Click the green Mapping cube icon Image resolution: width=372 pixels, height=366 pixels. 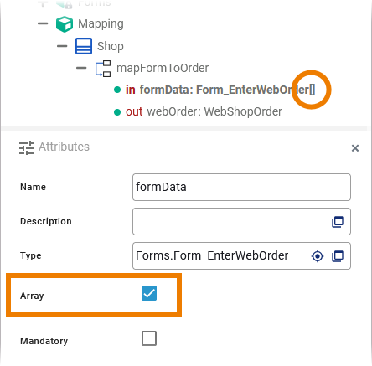[65, 24]
